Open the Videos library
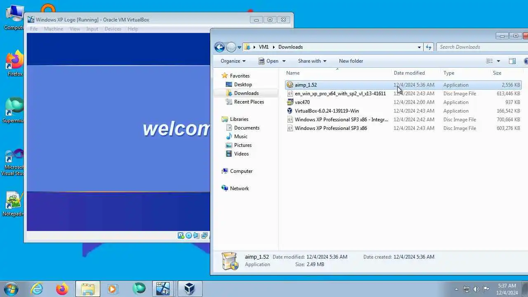 pos(241,154)
